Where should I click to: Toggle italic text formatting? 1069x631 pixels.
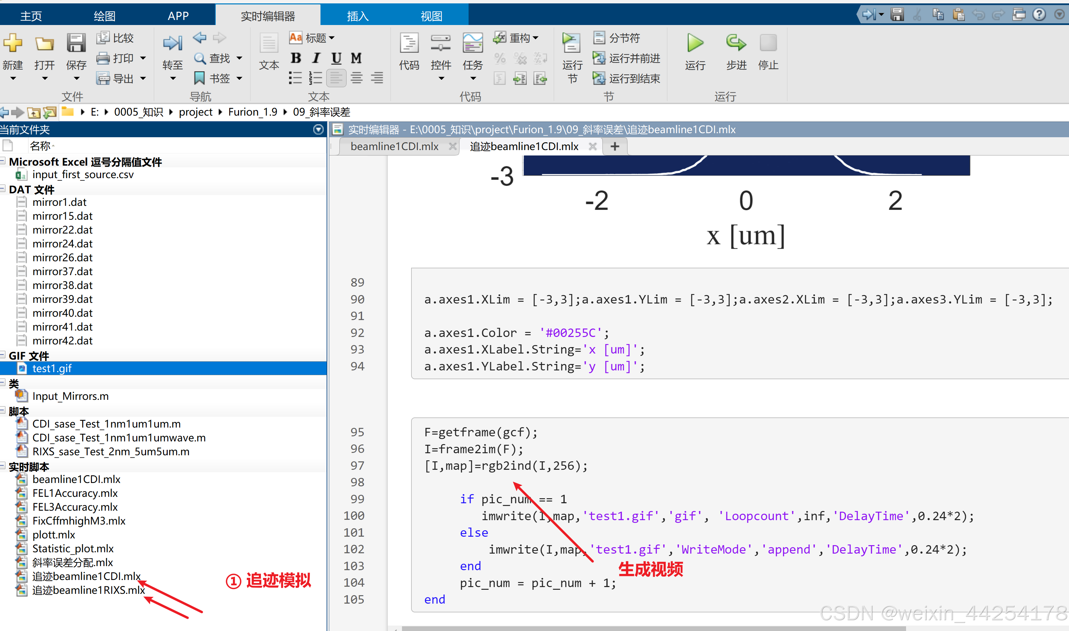[x=316, y=58]
